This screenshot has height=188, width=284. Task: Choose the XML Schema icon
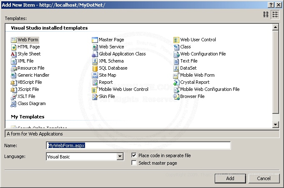coord(95,61)
